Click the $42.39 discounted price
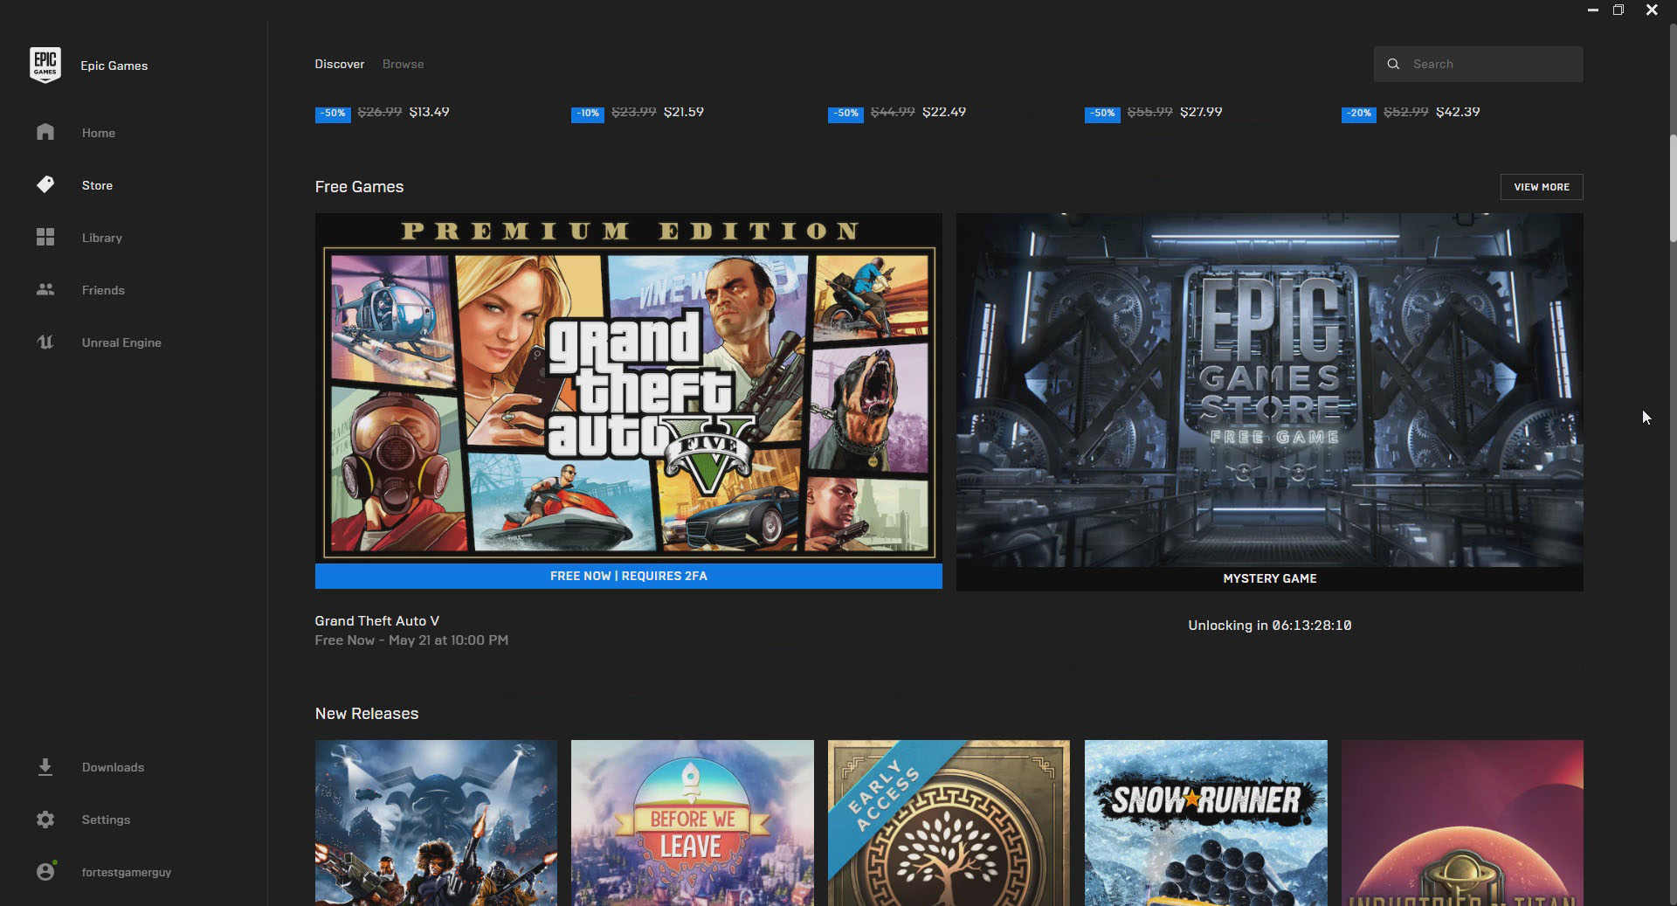This screenshot has width=1677, height=906. click(x=1457, y=112)
